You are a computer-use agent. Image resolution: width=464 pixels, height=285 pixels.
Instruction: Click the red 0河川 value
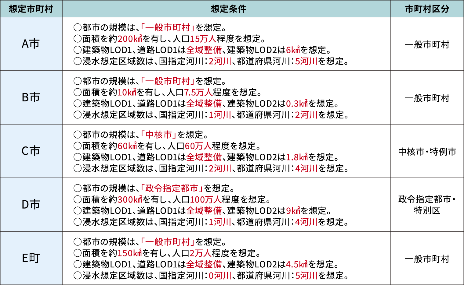pyautogui.click(x=220, y=276)
